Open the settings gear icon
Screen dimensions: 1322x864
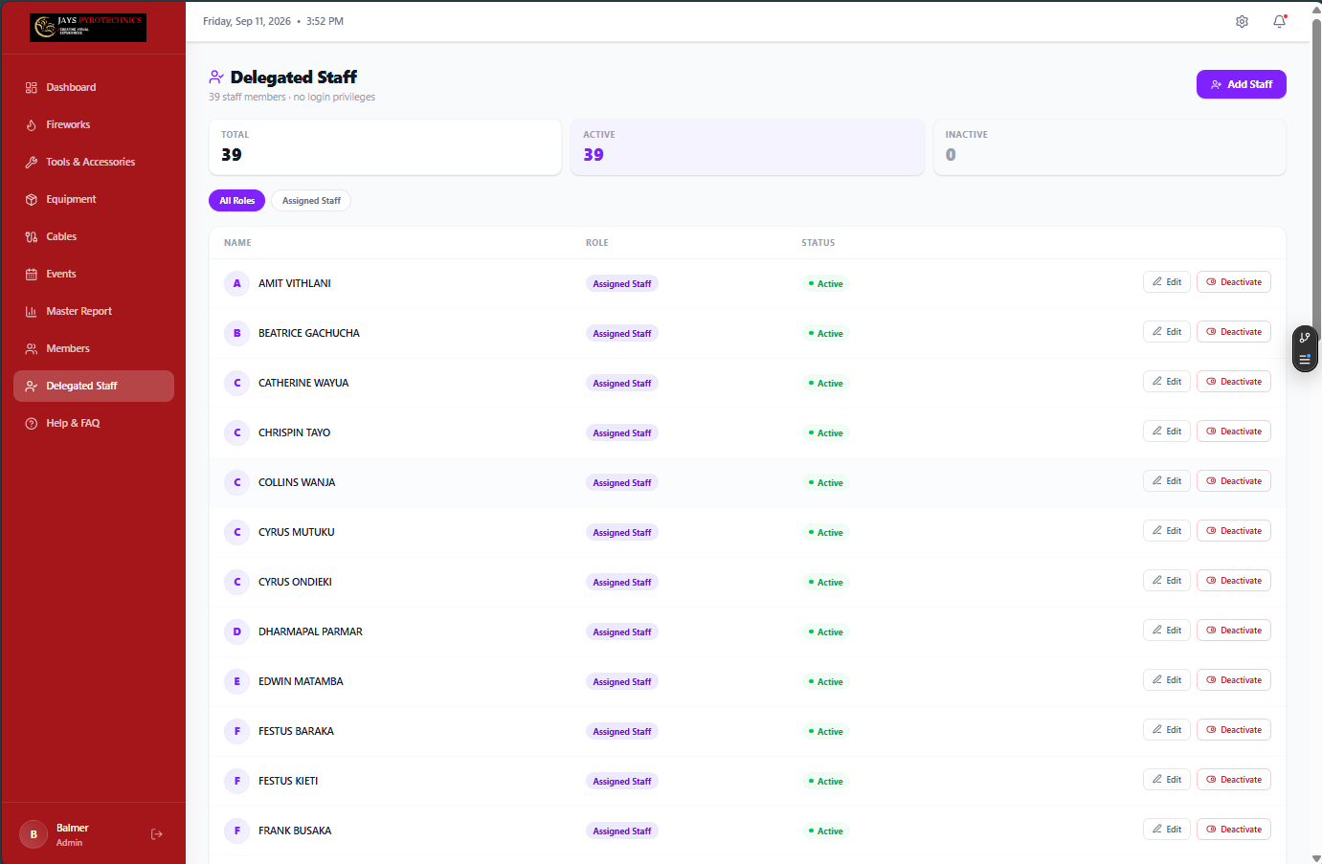point(1242,21)
